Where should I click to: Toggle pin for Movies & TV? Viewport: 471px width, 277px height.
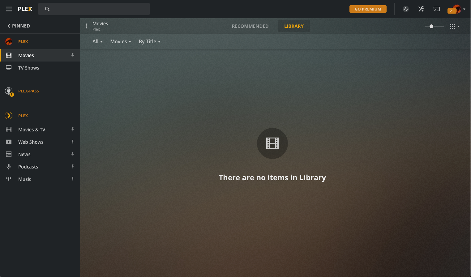(73, 130)
